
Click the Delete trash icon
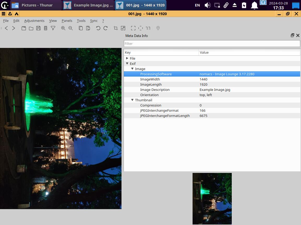point(45,28)
